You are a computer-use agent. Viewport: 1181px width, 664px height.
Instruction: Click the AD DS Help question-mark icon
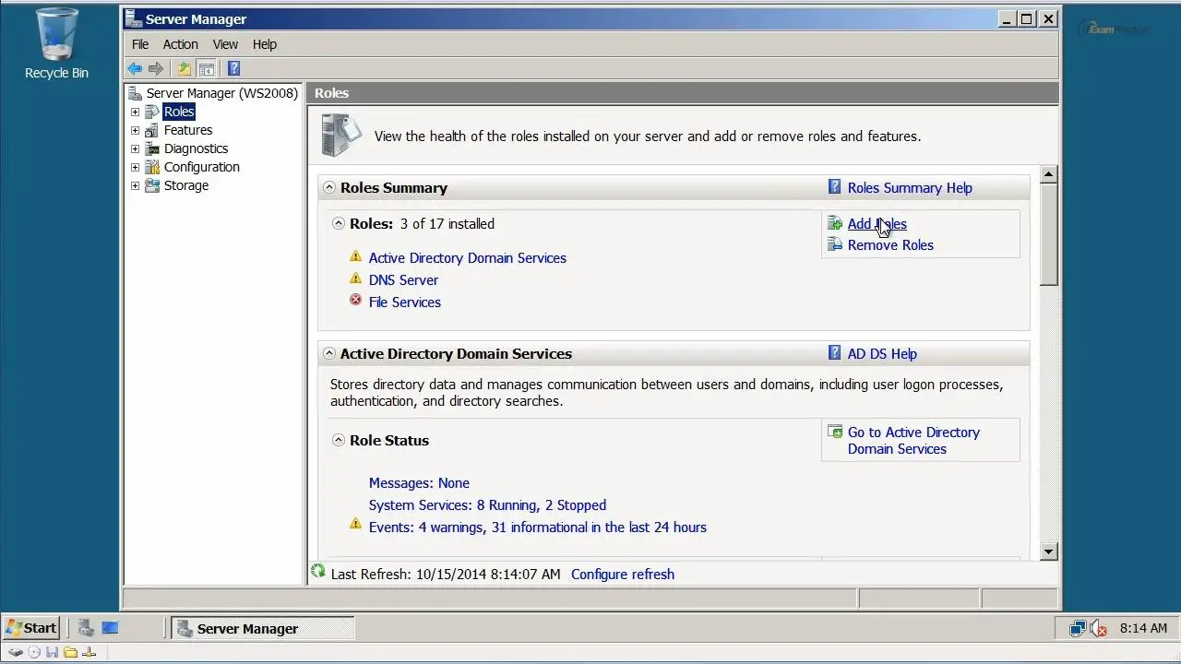tap(834, 353)
